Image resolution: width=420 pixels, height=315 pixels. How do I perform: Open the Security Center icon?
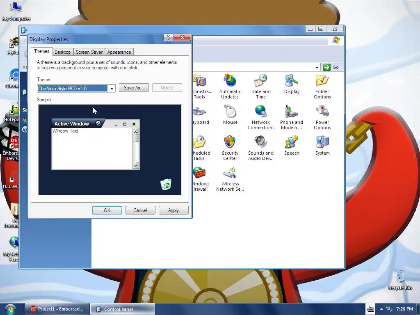(230, 148)
